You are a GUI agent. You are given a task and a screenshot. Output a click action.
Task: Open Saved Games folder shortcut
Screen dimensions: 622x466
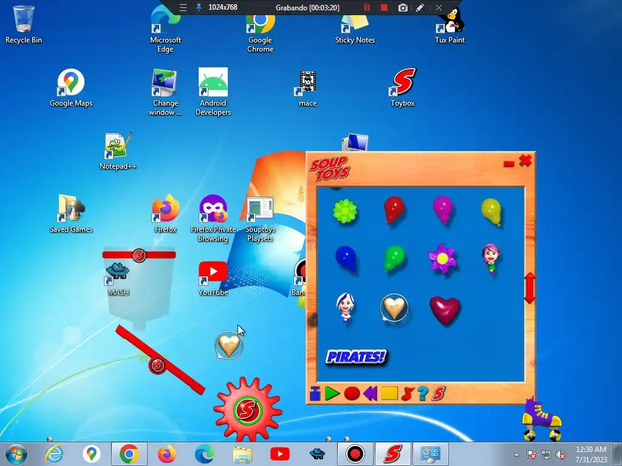click(x=71, y=213)
